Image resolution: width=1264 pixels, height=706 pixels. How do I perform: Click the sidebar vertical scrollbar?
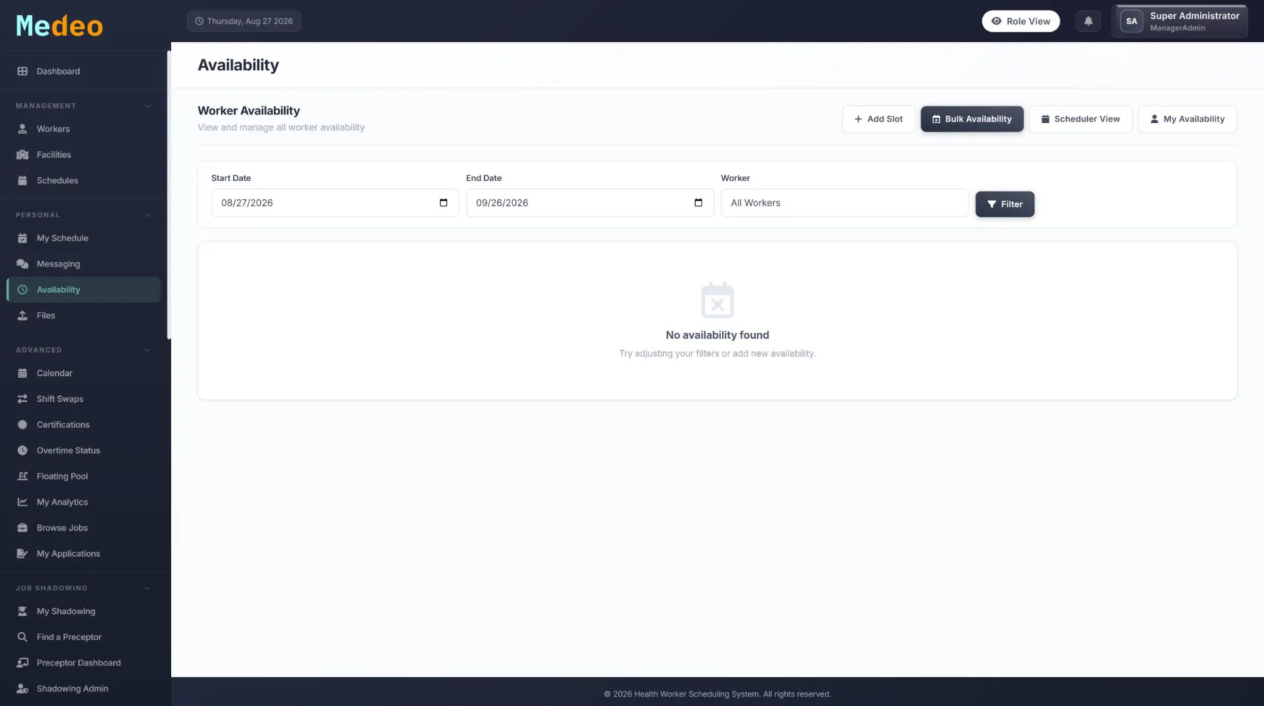click(169, 195)
